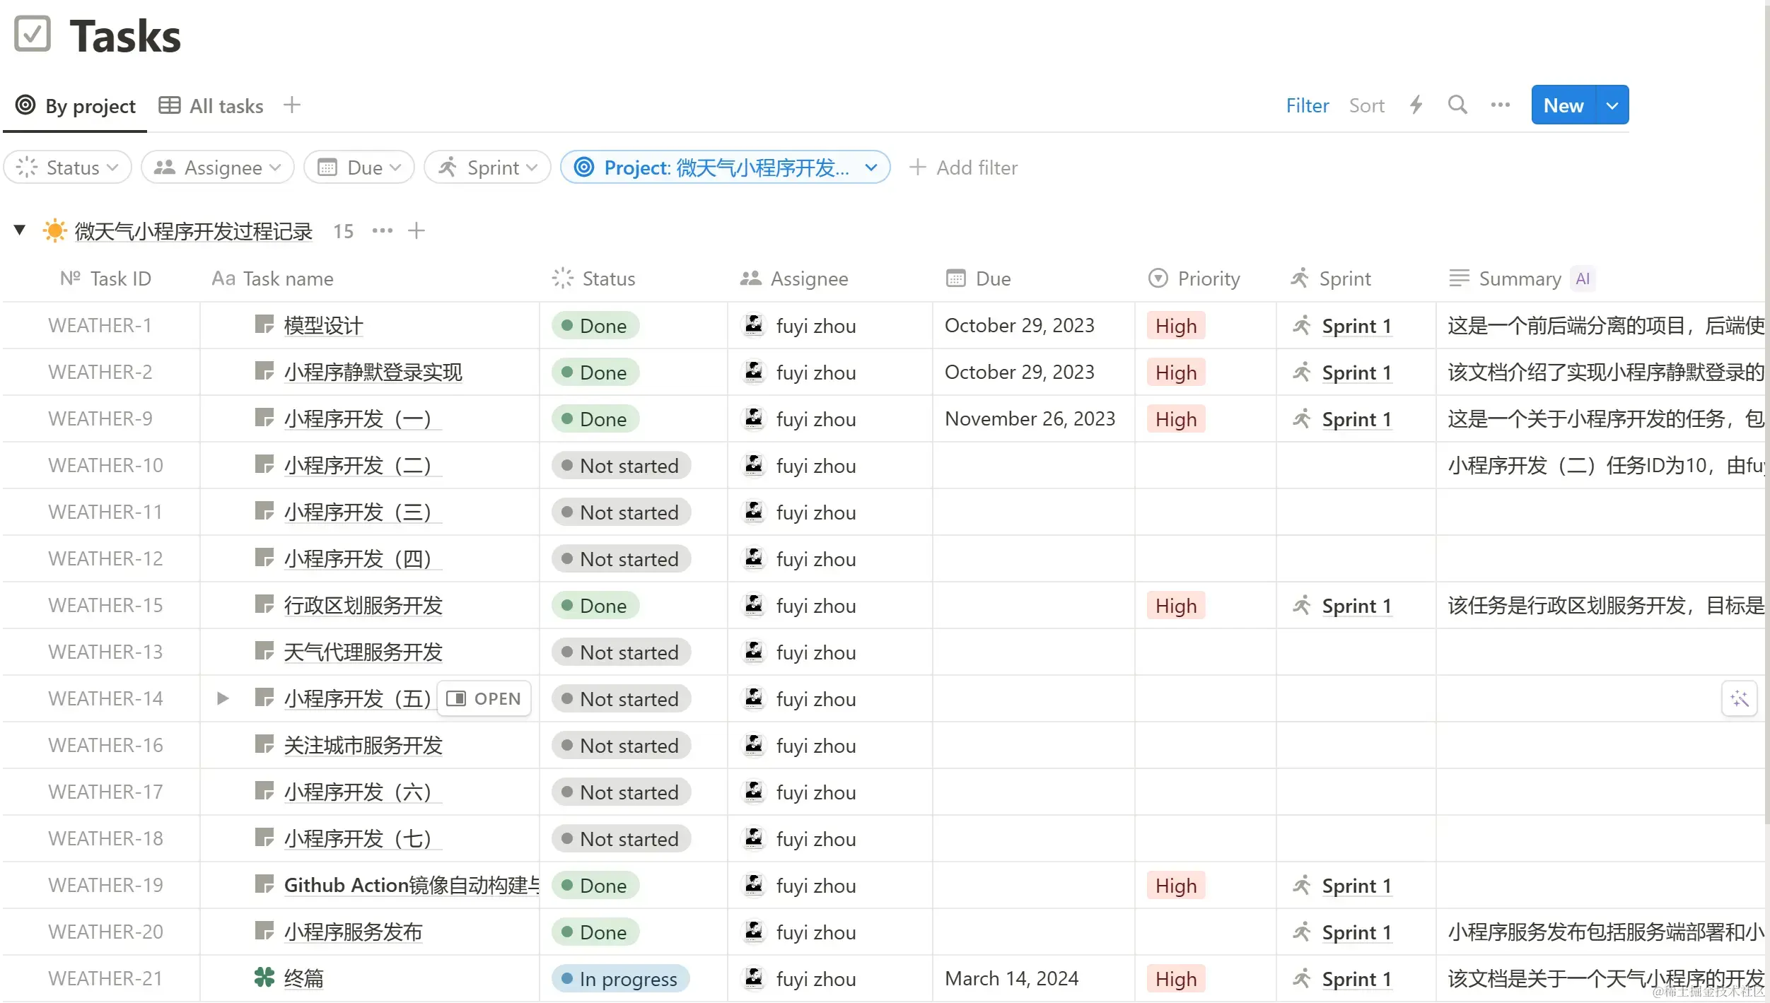Collapse the 微天气小程序开发过程记录 group triangle
Image resolution: width=1770 pixels, height=1003 pixels.
tap(19, 230)
